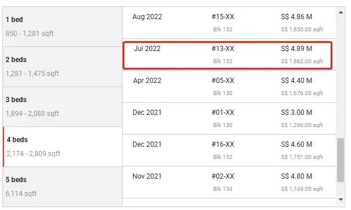Select the 1 bed tab
This screenshot has height=210, width=351.
tap(62, 27)
